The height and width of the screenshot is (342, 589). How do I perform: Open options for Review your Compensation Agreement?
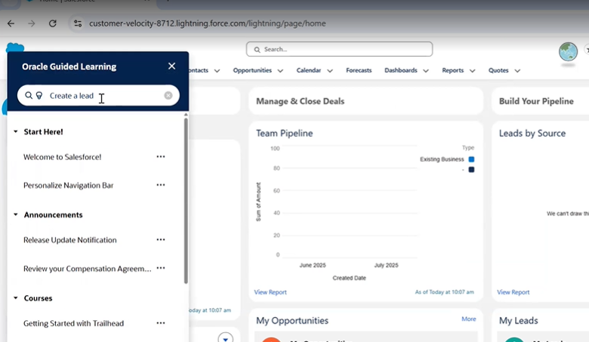tap(161, 268)
